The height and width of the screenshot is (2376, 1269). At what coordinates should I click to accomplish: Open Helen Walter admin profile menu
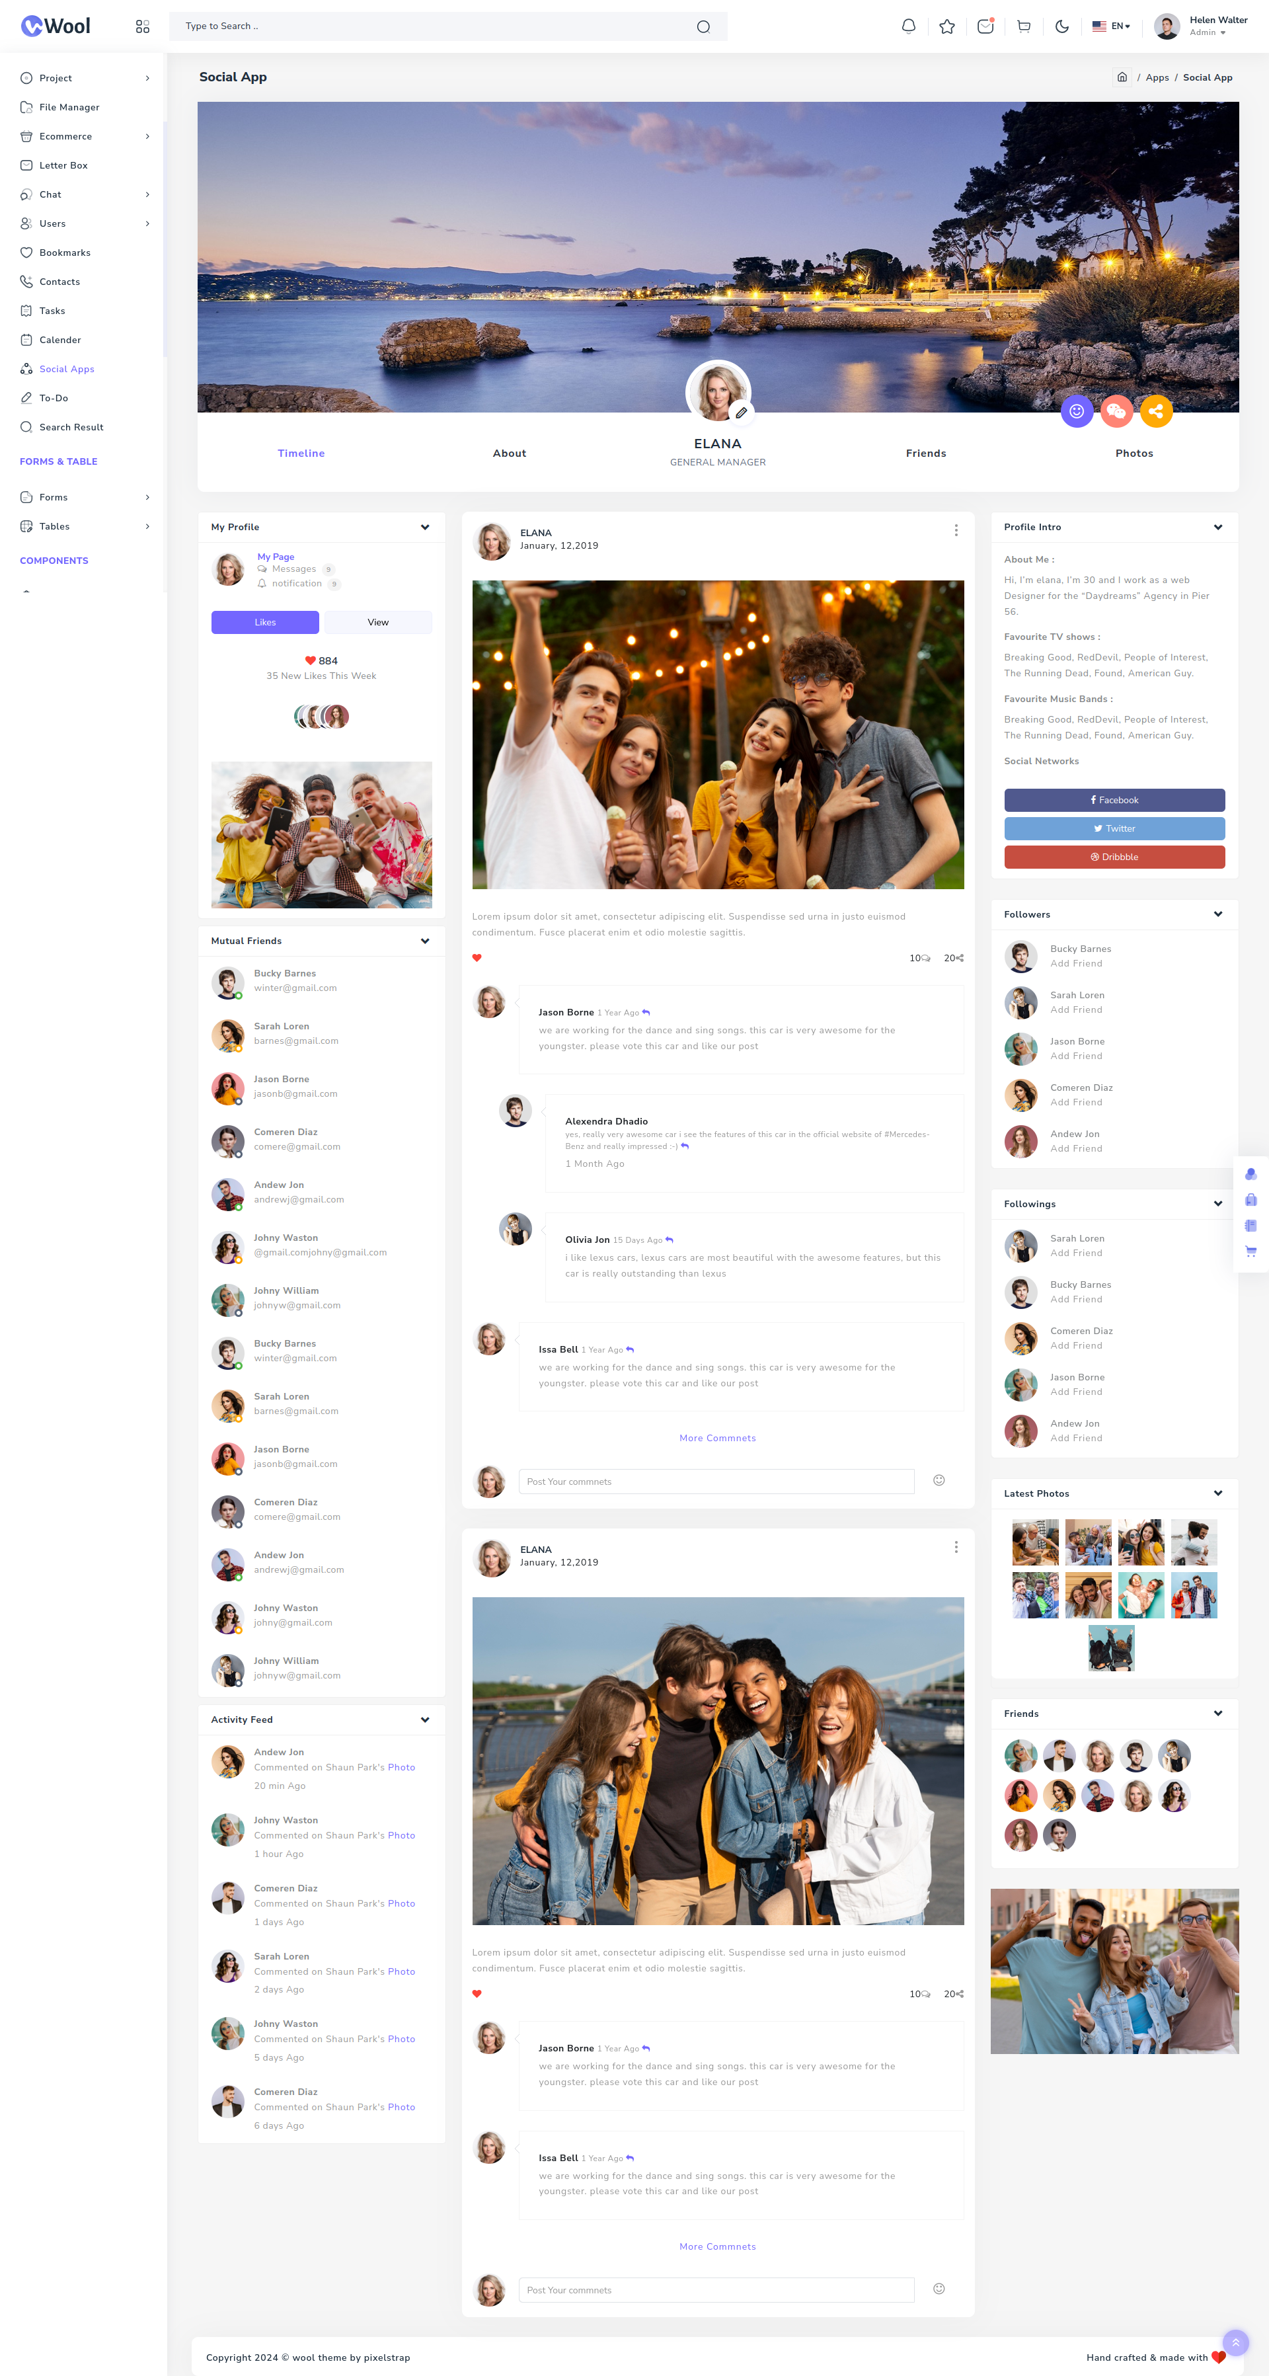(1202, 26)
